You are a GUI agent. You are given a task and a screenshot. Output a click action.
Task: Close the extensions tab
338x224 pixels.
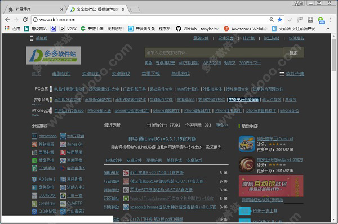pos(61,10)
